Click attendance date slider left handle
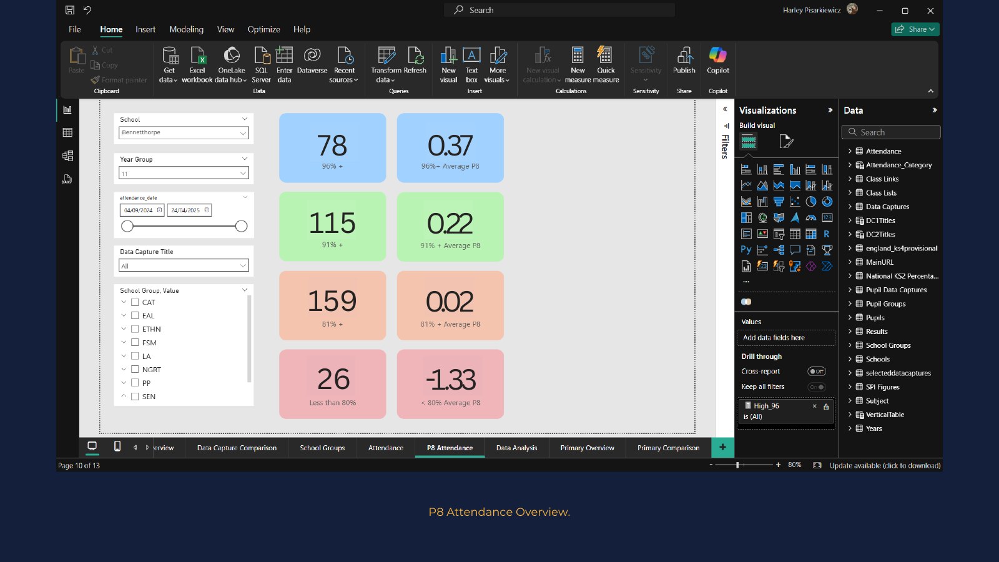Image resolution: width=999 pixels, height=562 pixels. pyautogui.click(x=127, y=226)
